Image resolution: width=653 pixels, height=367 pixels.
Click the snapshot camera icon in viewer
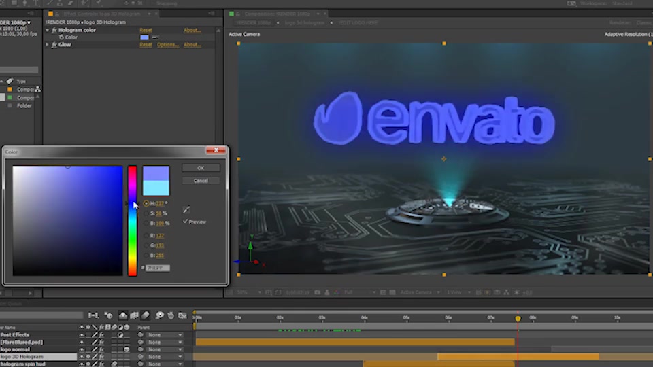click(318, 292)
